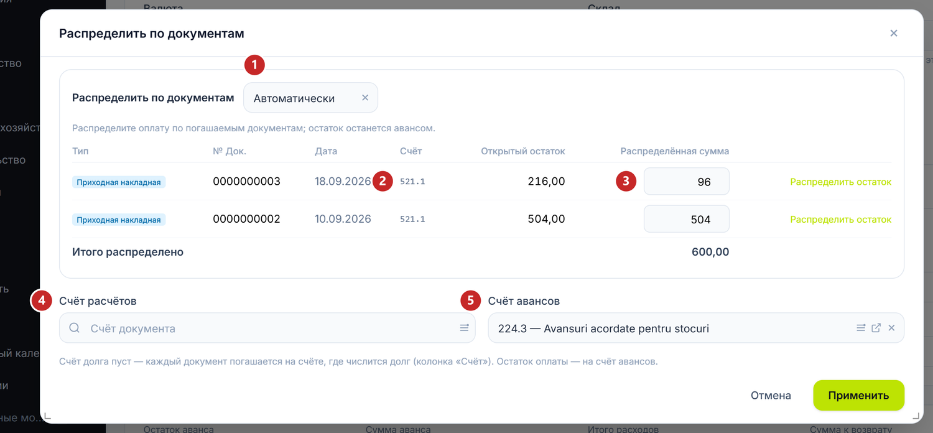Screen dimensions: 933x433
Task: Clear the Автоматически selection
Action: tap(365, 98)
